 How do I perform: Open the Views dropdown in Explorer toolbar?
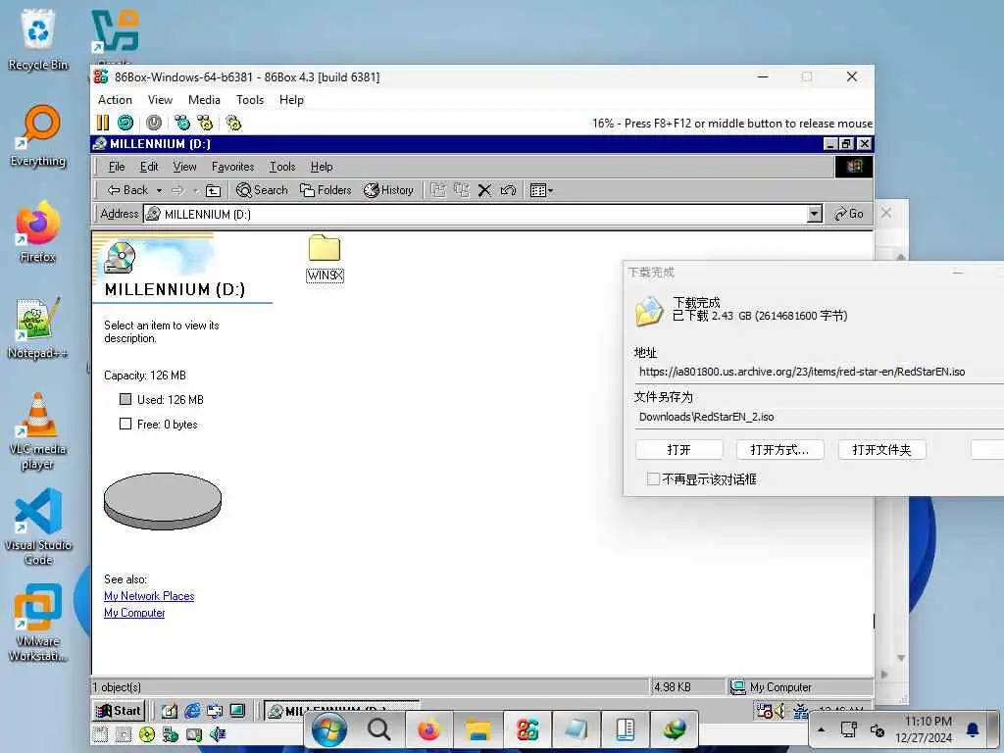[x=541, y=190]
